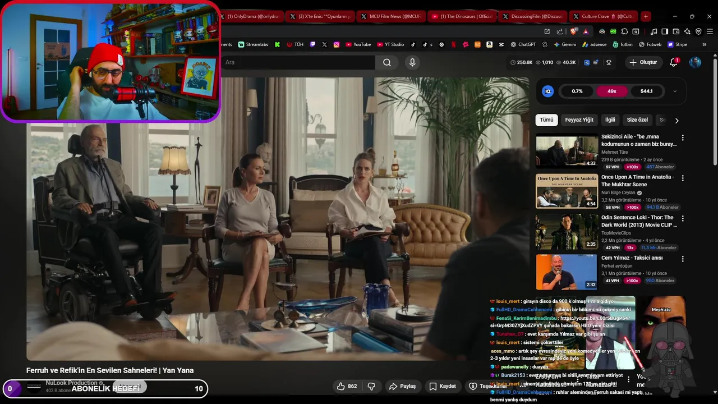This screenshot has width=718, height=404.
Task: Show next filter chips with right arrow
Action: (676, 120)
